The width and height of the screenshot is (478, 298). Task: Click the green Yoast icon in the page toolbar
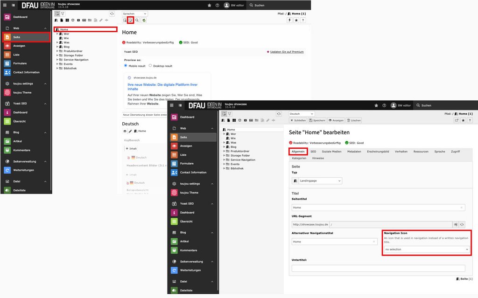[x=144, y=21]
